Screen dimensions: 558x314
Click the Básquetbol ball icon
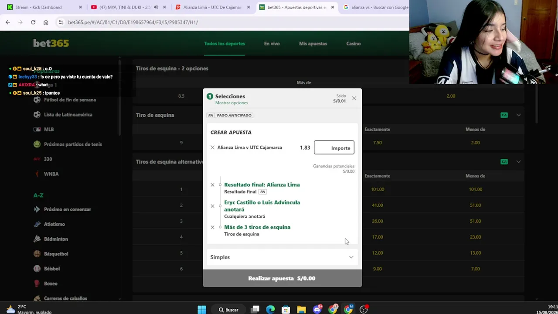(37, 254)
